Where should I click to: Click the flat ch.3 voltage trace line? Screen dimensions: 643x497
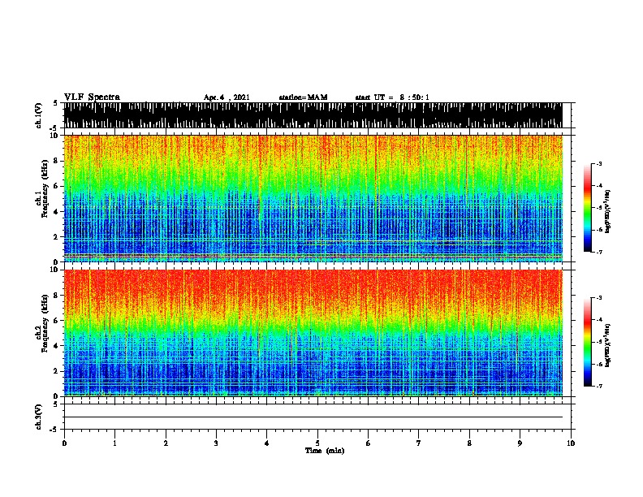[313, 417]
